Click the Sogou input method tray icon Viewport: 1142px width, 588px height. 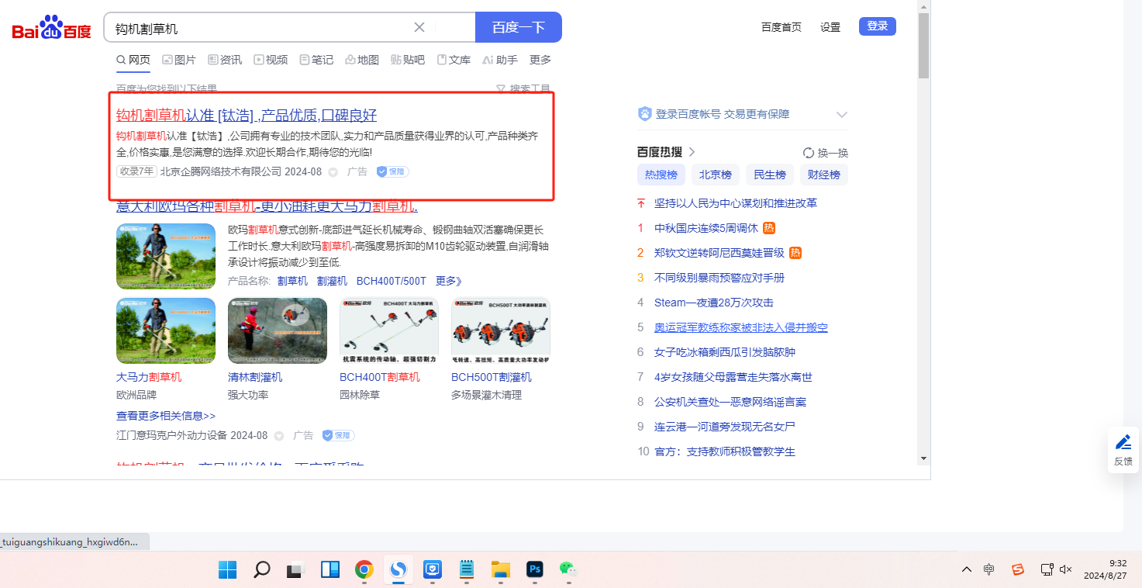pyautogui.click(x=1018, y=569)
